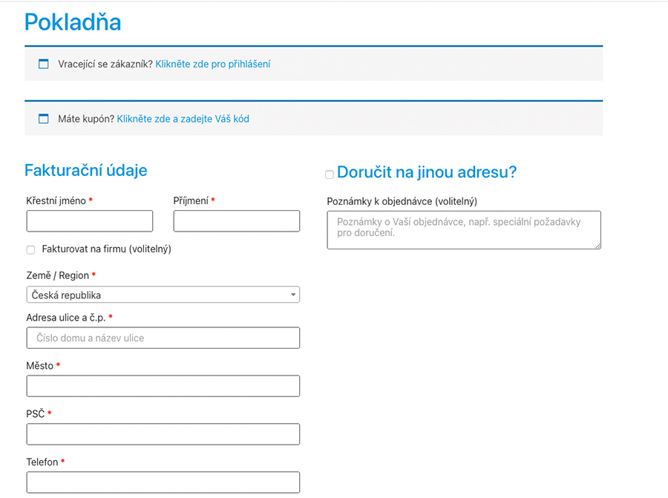The image size is (668, 498).
Task: Click the Země / Region field label
Action: point(57,275)
